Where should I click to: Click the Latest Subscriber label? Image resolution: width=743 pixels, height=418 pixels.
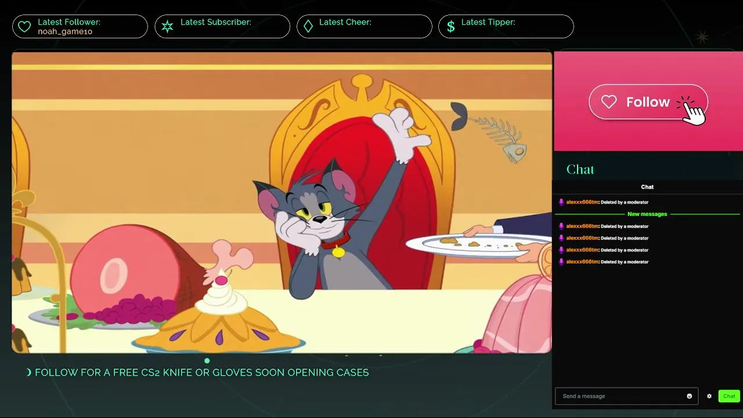(x=216, y=22)
